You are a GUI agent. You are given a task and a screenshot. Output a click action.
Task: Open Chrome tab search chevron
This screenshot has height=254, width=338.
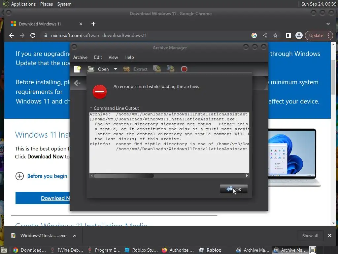click(328, 24)
